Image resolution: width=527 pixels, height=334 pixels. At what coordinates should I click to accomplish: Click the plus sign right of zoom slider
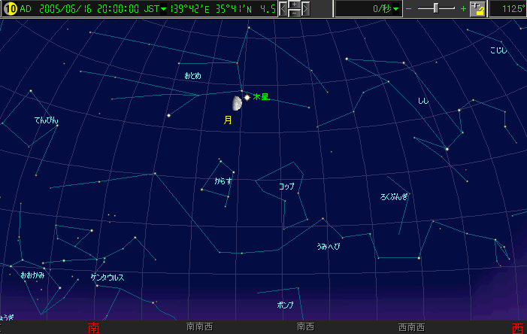coord(463,9)
